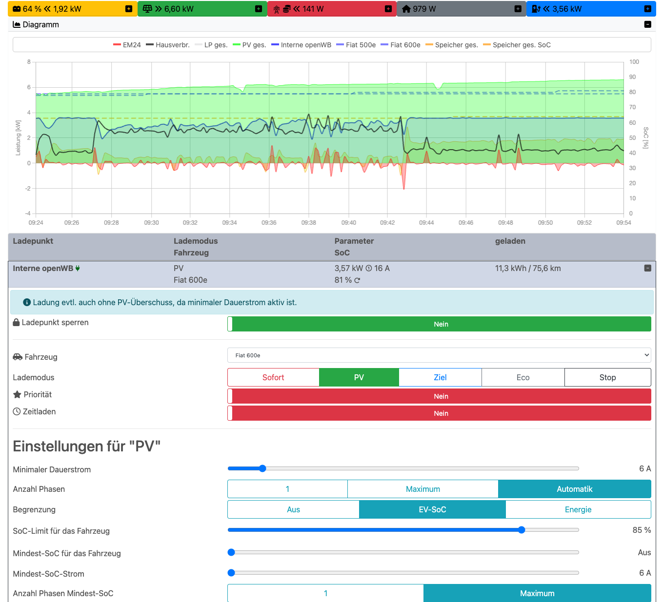Toggle Interne openWB series in legend
Viewport: 663px width, 602px height.
301,45
